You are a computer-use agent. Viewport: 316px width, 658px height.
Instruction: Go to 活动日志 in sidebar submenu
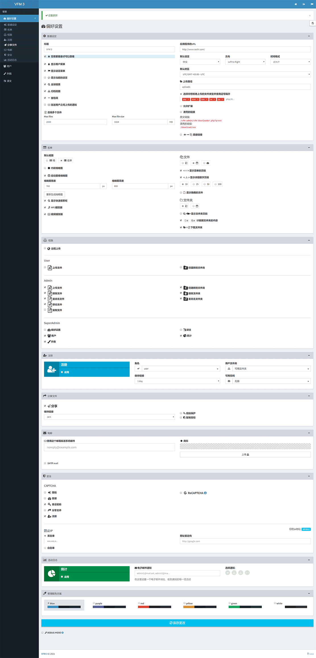tap(12, 60)
